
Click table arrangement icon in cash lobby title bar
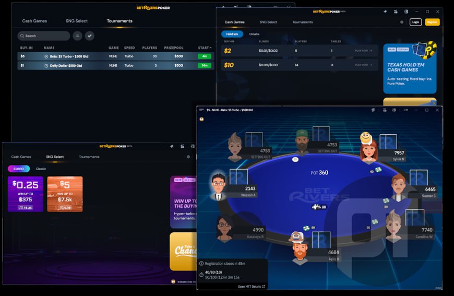396,11
